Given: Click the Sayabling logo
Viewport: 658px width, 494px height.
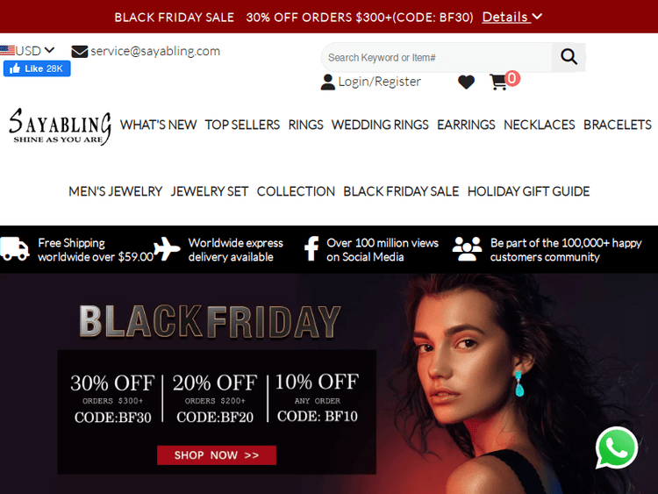Looking at the screenshot, I should click(60, 126).
